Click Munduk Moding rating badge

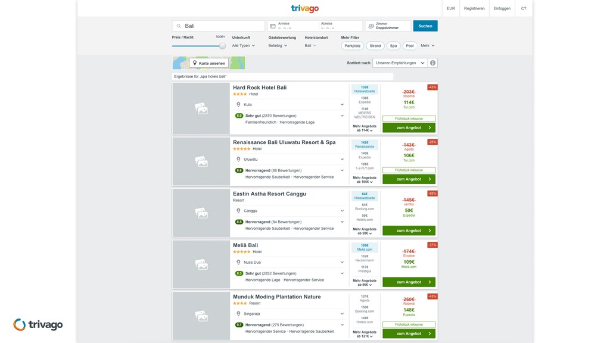[239, 325]
